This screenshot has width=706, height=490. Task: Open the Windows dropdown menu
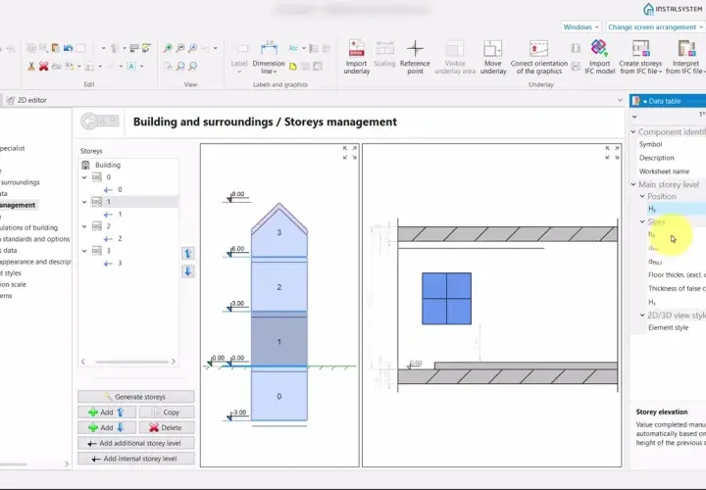point(580,27)
